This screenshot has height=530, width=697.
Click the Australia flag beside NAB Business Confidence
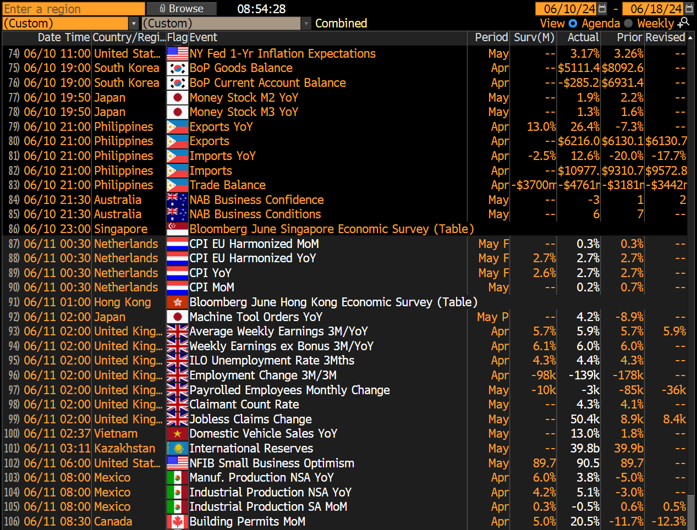click(177, 200)
